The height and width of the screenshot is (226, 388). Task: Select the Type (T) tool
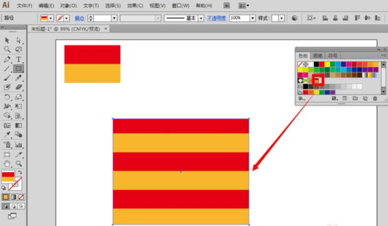click(x=19, y=59)
